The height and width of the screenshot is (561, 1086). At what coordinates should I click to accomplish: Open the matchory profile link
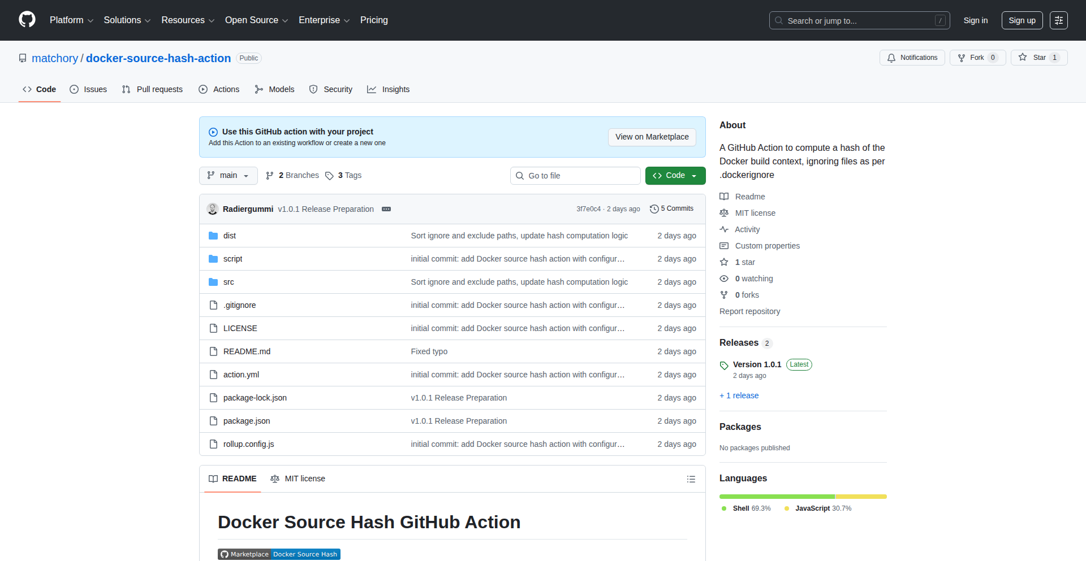(54, 58)
